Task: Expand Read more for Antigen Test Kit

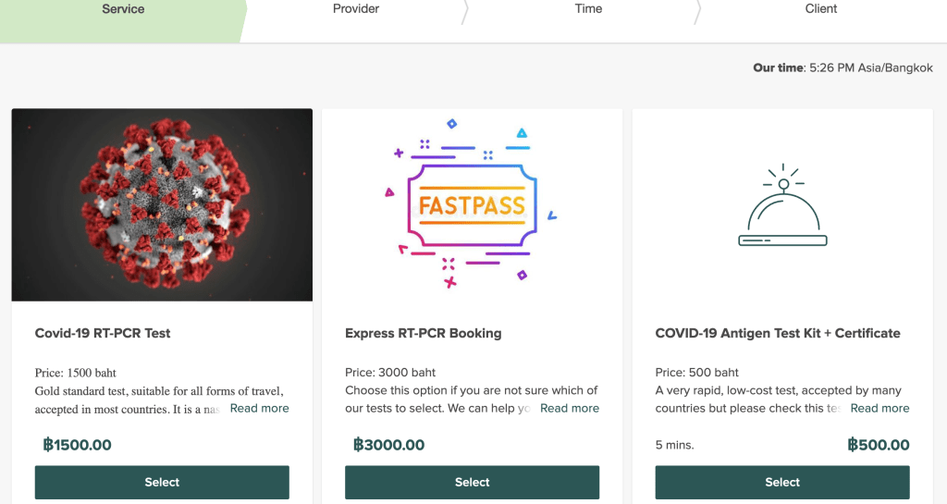Action: (x=879, y=408)
